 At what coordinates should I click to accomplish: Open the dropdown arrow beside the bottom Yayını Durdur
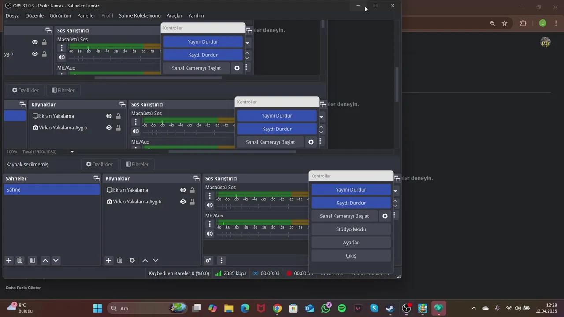(x=396, y=190)
